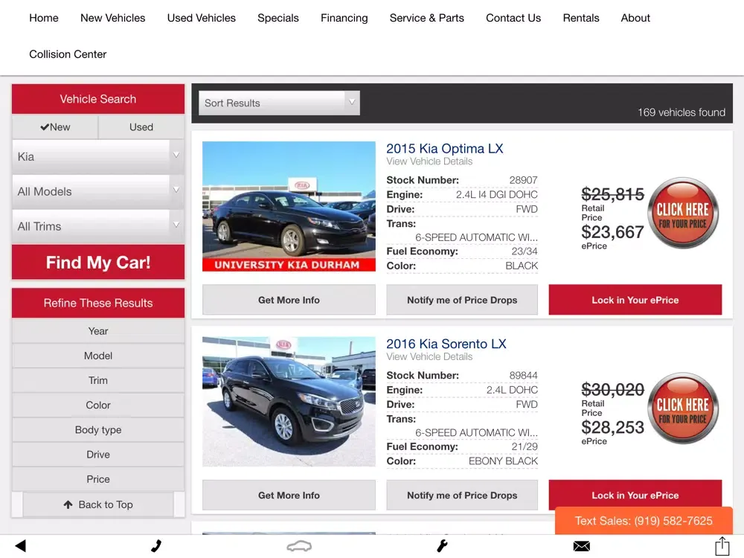Click the Optima 'Click Here For Your Price' badge

(683, 213)
